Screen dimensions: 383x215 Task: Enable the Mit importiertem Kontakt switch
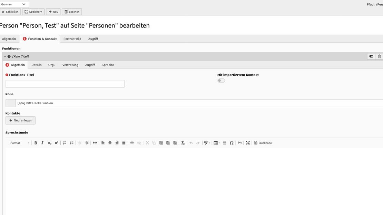click(221, 81)
